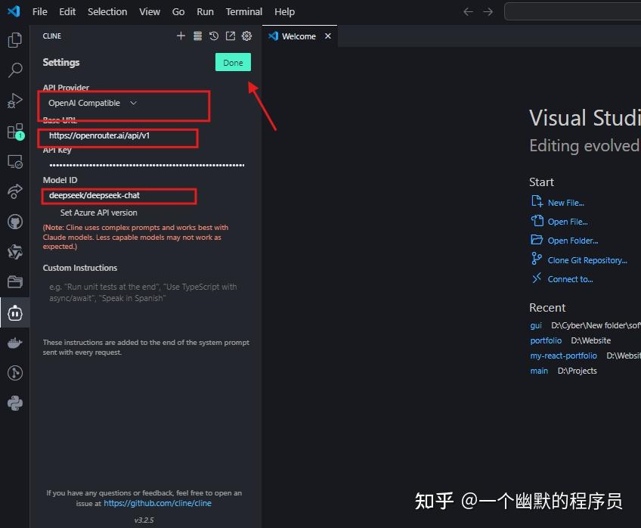Start a new Cline task with plus icon
This screenshot has height=528, width=641.
click(x=181, y=36)
